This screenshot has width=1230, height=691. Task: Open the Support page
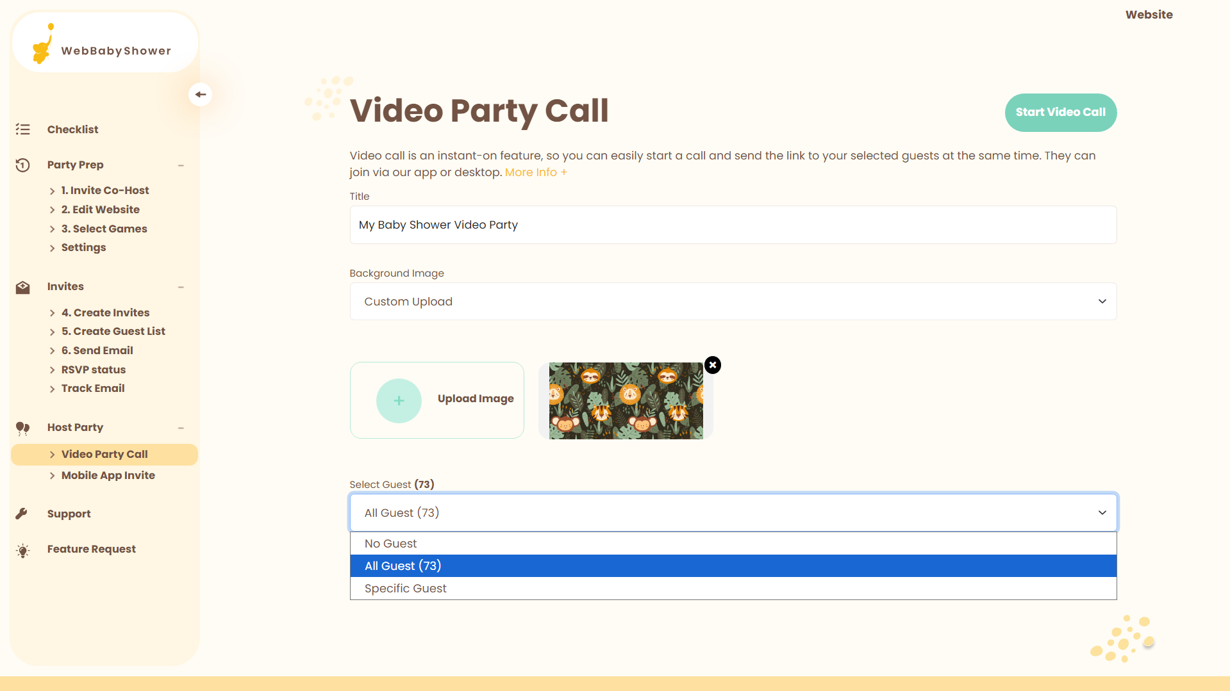pyautogui.click(x=69, y=514)
